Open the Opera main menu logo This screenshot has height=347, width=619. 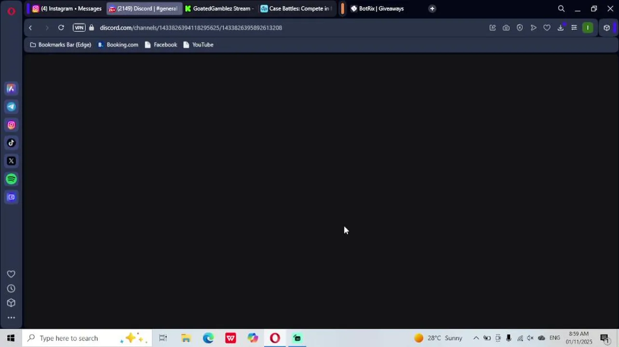11,11
